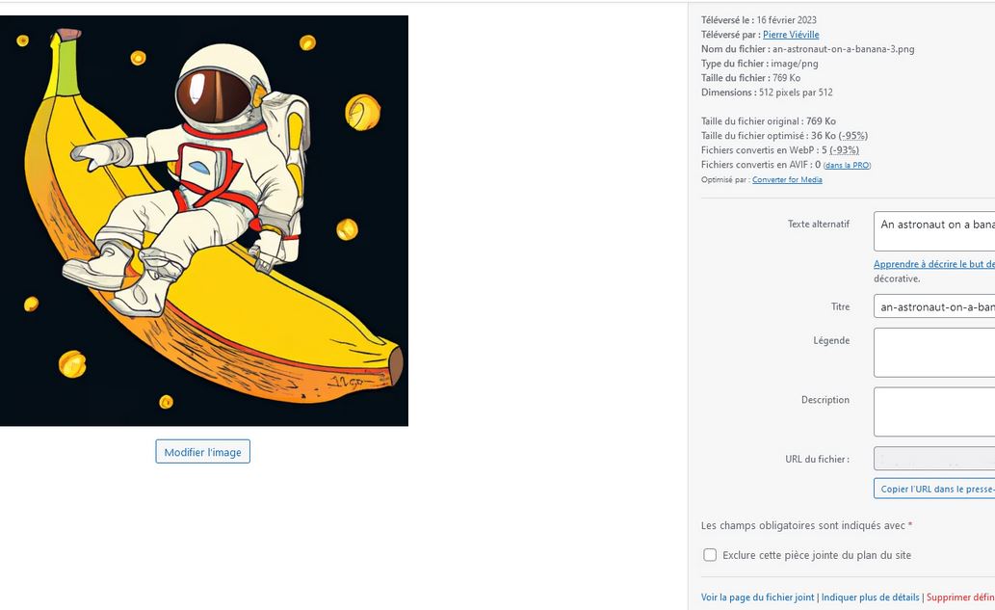995x610 pixels.
Task: Click the Description field label
Action: pos(825,400)
